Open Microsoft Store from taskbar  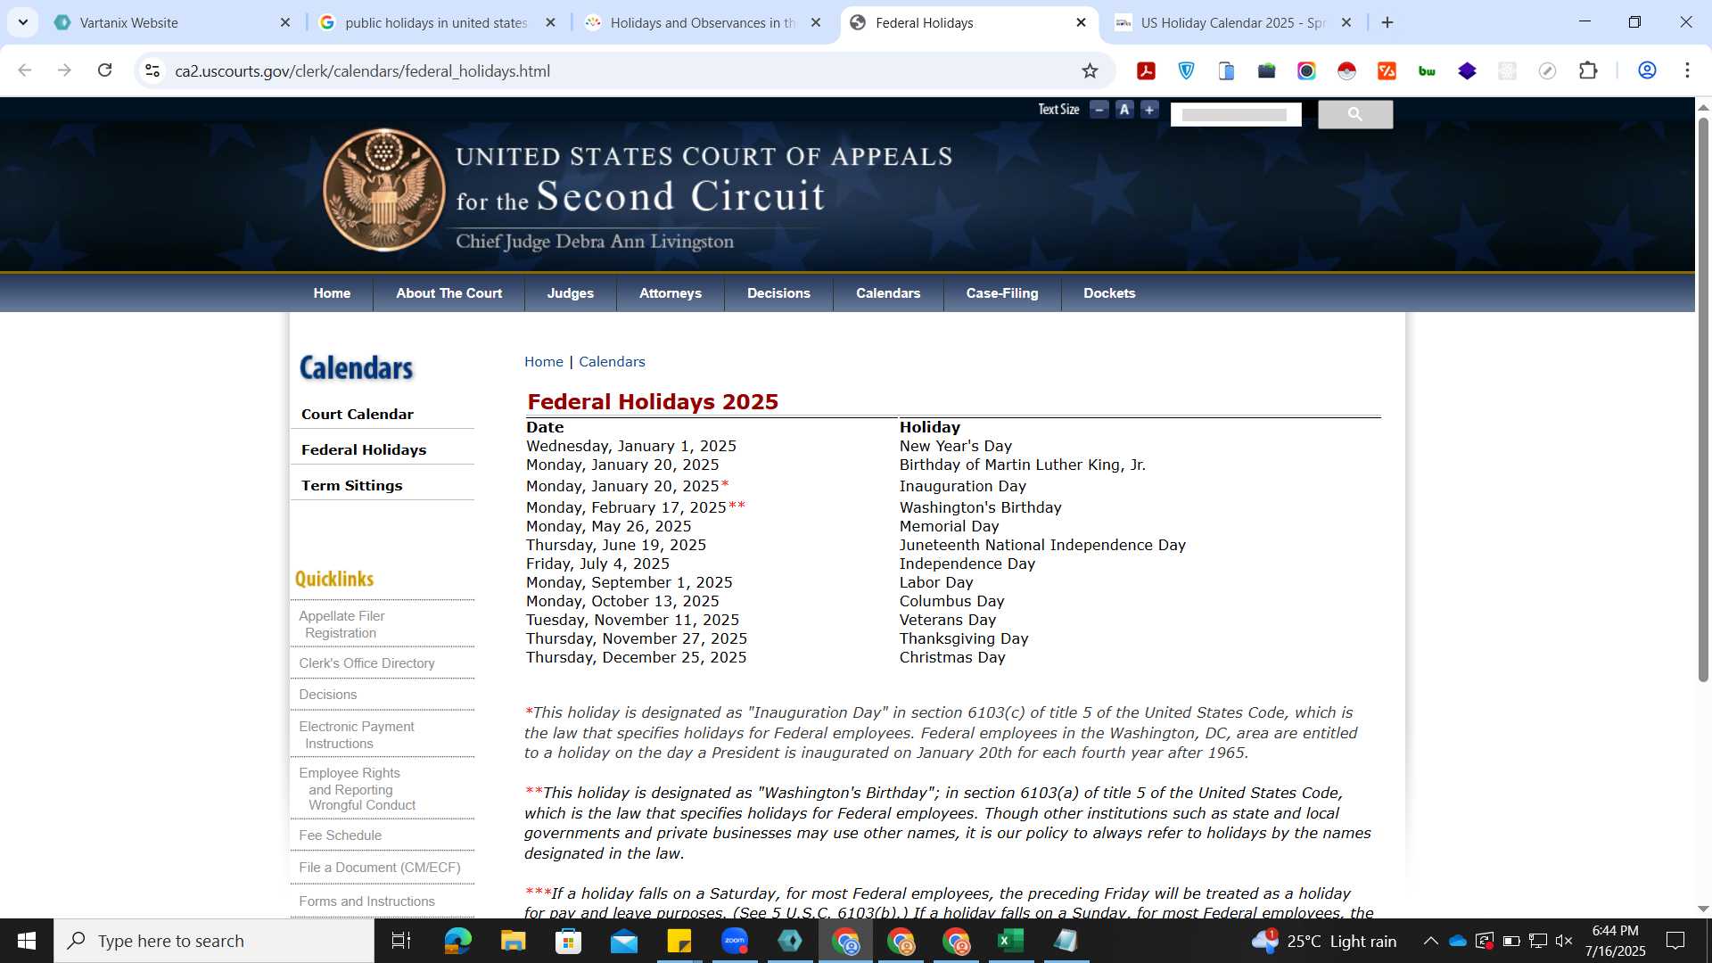pos(568,941)
